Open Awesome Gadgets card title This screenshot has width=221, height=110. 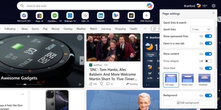pos(19,78)
